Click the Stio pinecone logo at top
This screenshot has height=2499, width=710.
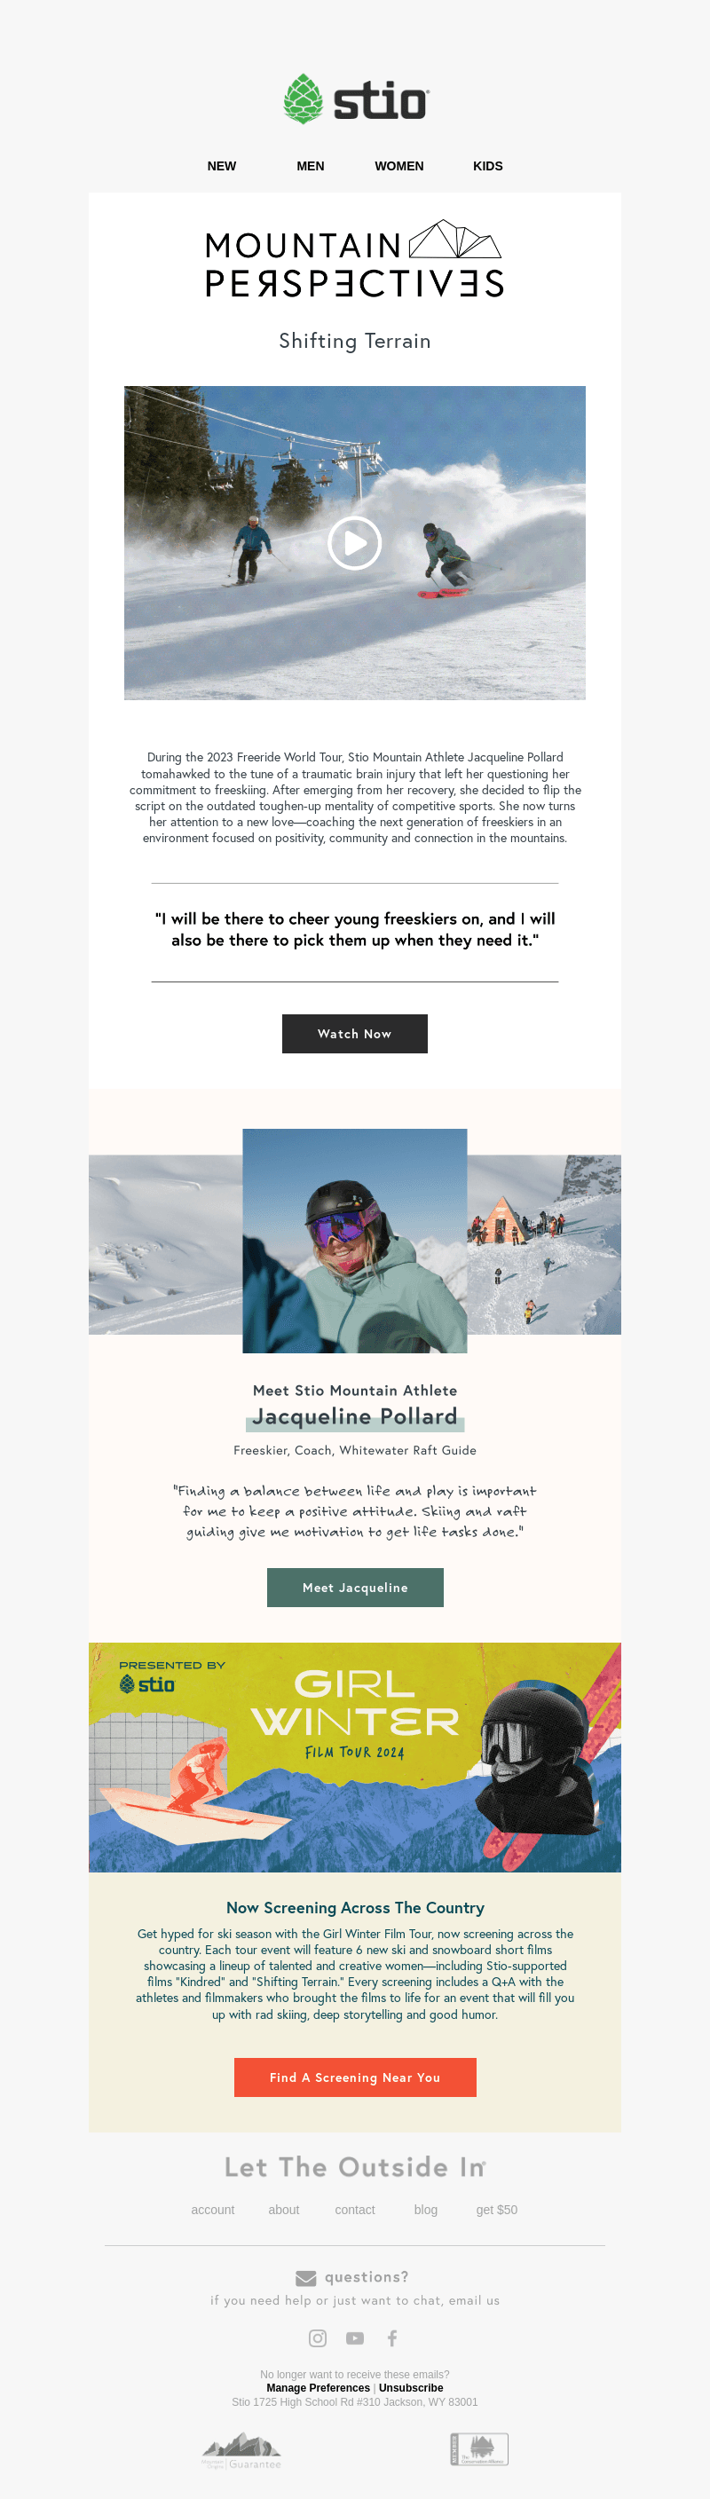point(355,99)
